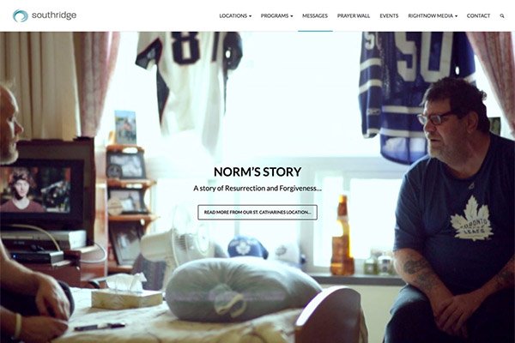Expand the RightNow Media dropdown
Viewport: 515px width, 343px height.
coord(433,15)
